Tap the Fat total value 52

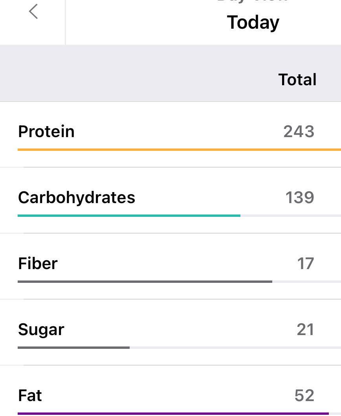click(304, 396)
